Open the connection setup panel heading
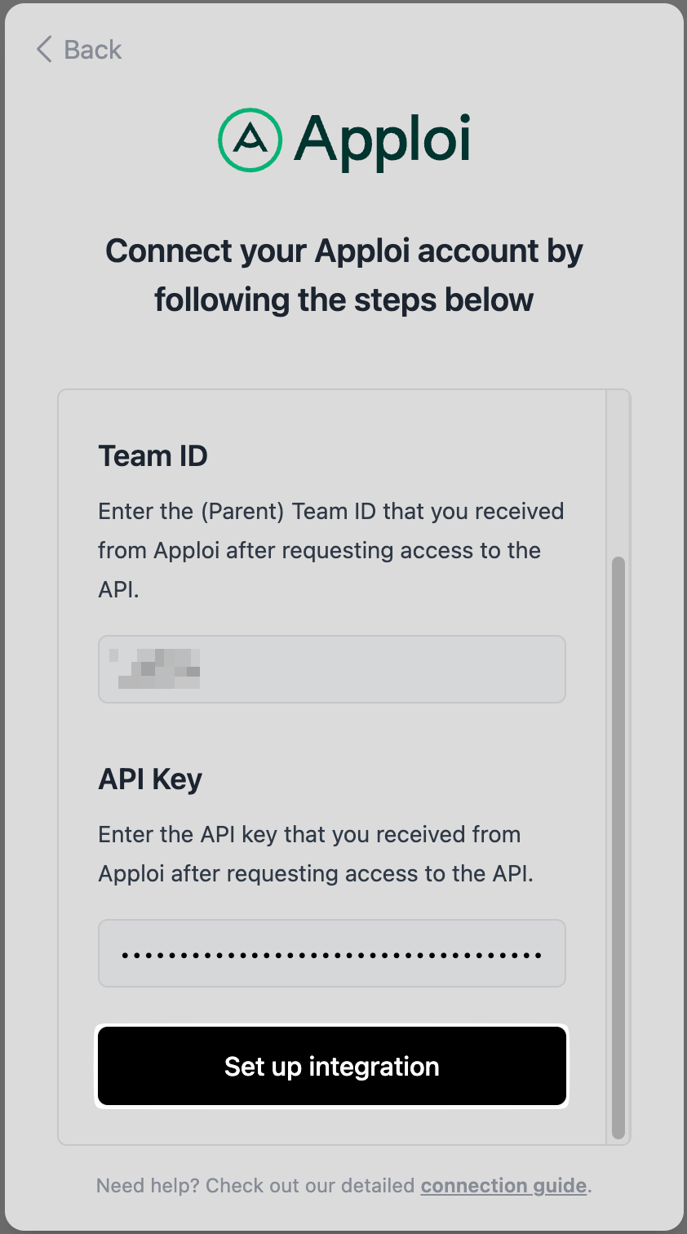The height and width of the screenshot is (1234, 687). (x=343, y=275)
